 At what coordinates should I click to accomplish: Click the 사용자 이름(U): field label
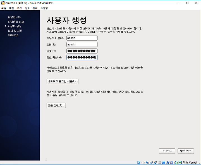tap(55, 38)
